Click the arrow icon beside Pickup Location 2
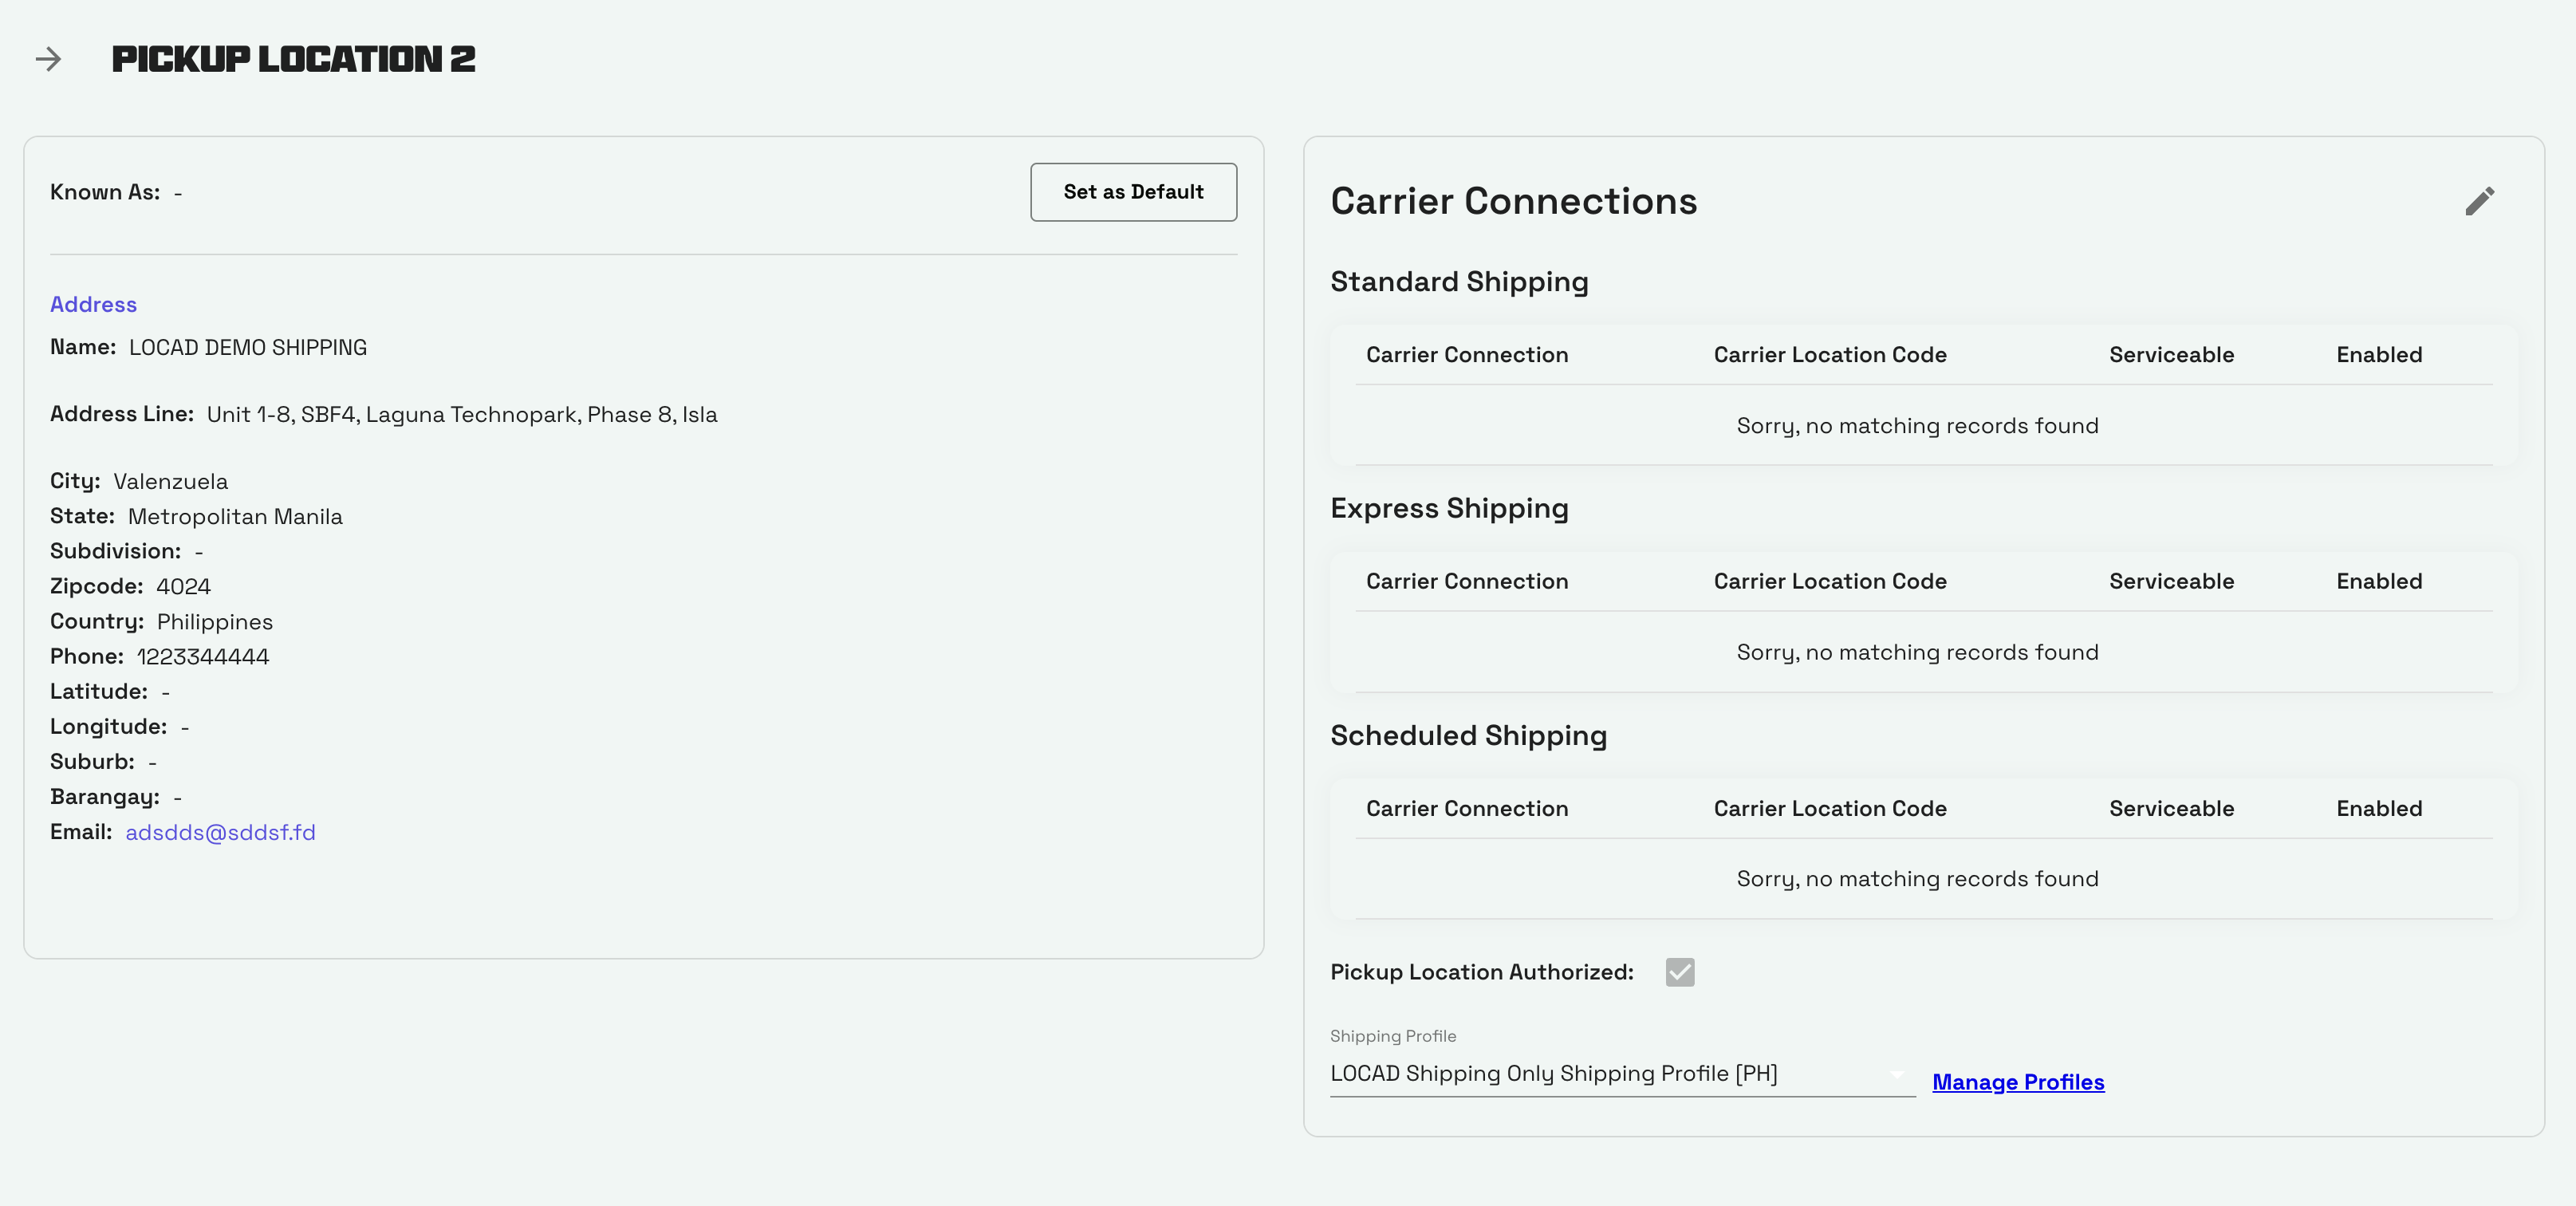This screenshot has width=2576, height=1206. (x=48, y=59)
